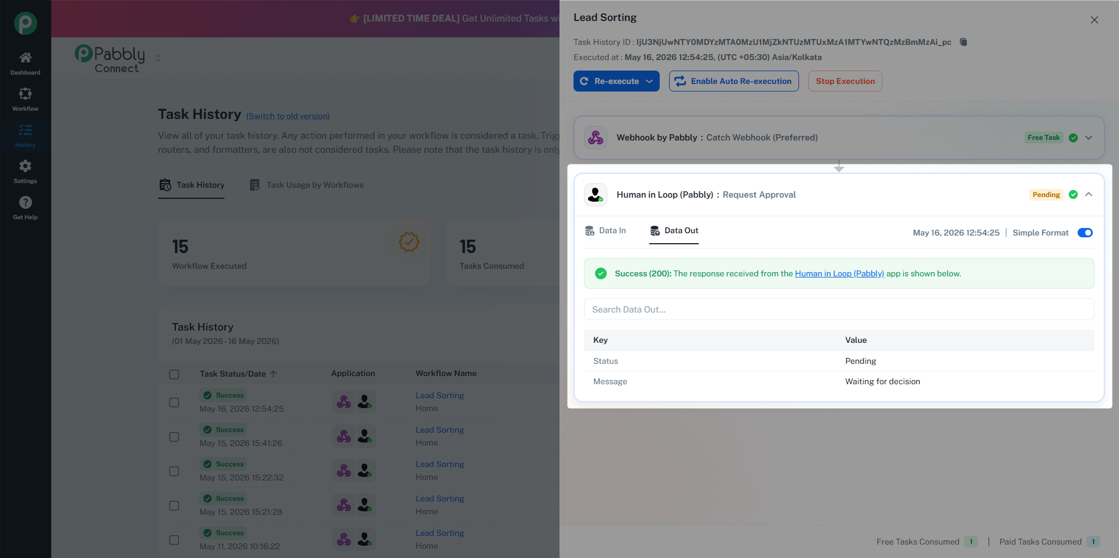This screenshot has height=558, width=1119.
Task: Select the 'Waiting for decision' value
Action: [882, 381]
